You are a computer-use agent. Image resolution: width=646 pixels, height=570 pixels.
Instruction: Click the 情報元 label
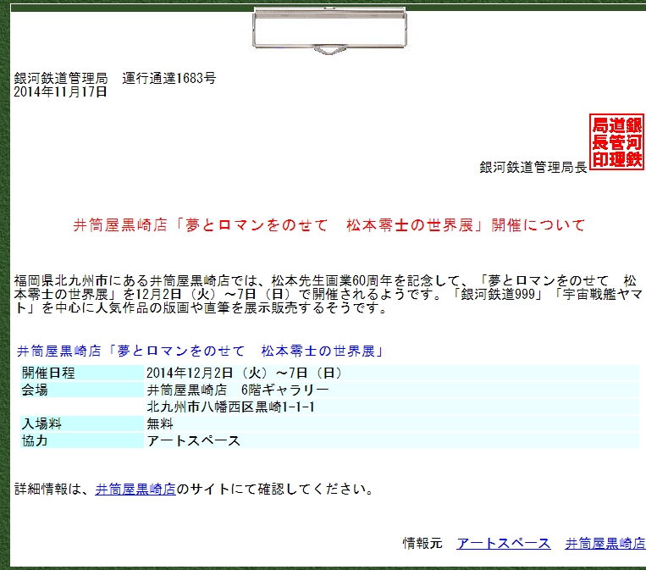[422, 543]
